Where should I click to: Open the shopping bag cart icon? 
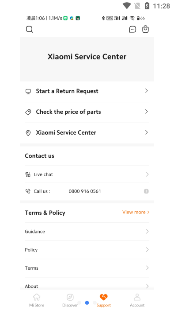(145, 29)
